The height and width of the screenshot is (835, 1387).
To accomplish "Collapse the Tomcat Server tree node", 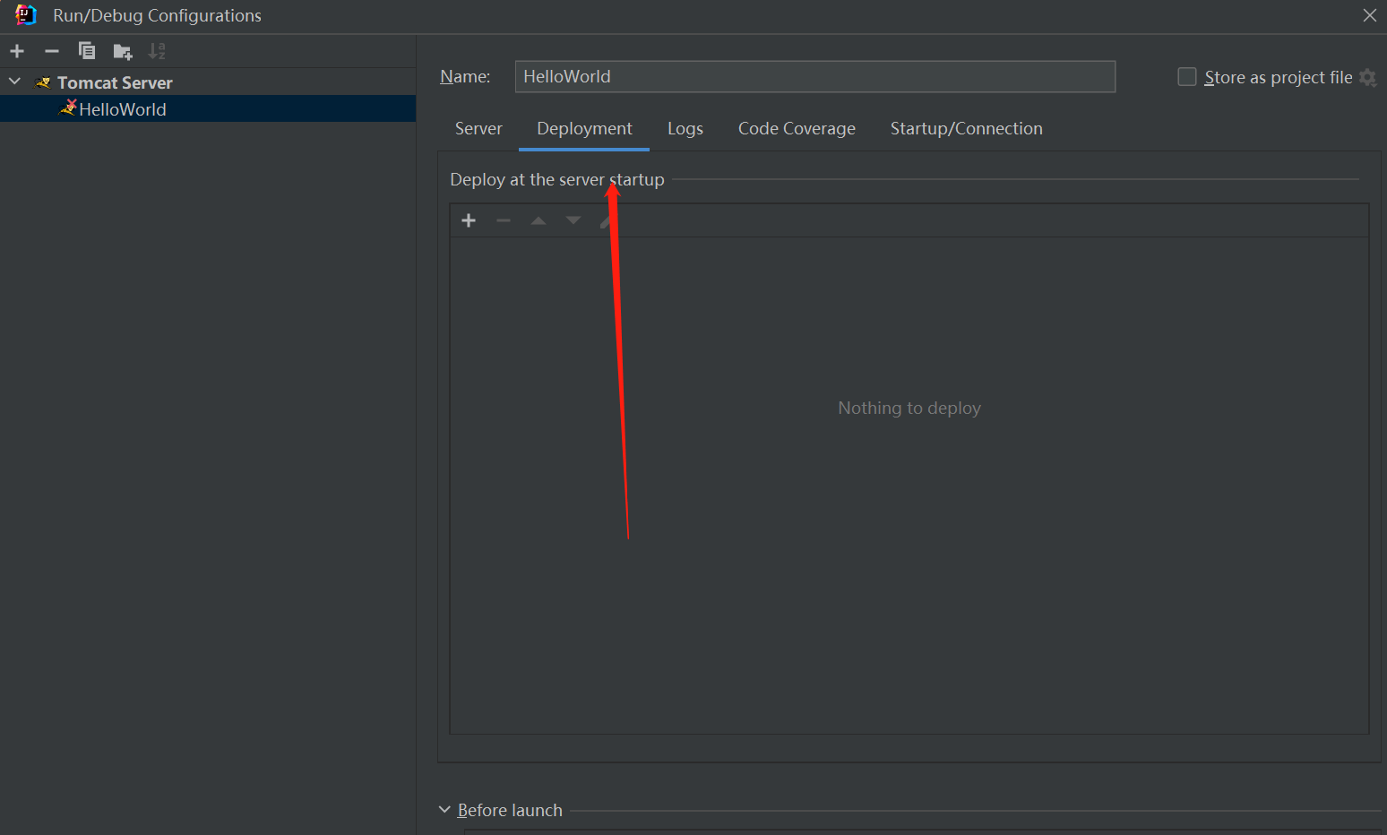I will click(x=15, y=82).
